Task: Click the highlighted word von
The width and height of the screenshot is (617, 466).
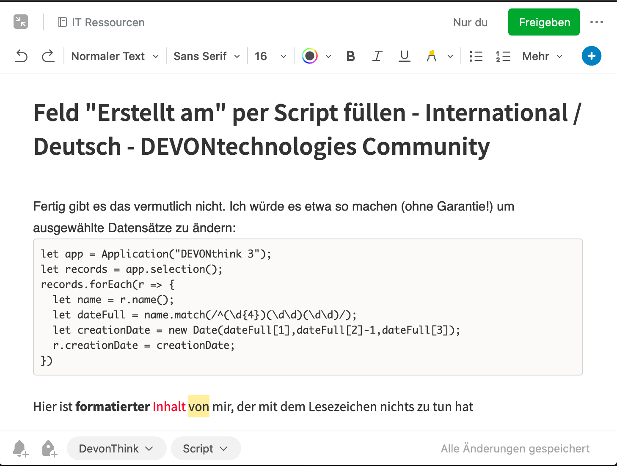Action: (199, 406)
